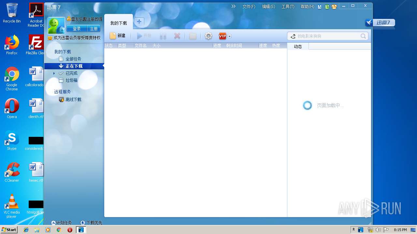Screen dimensions: 417x234
Task: Click the volume speaker tray icon
Action: point(378,230)
